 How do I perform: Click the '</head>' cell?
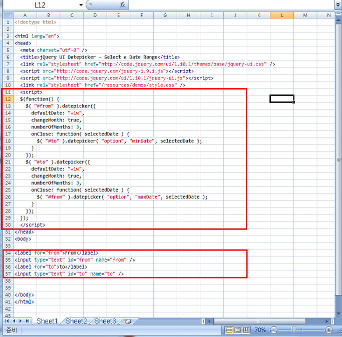(x=24, y=232)
